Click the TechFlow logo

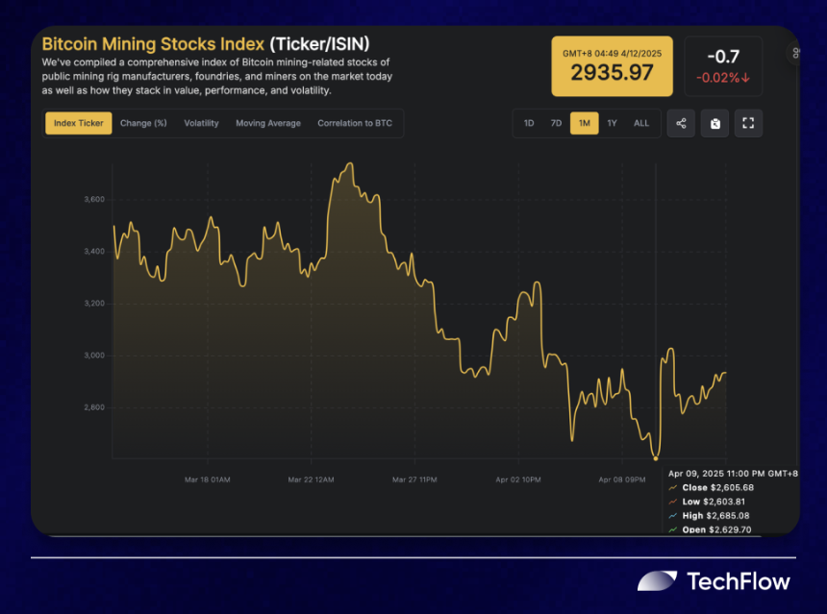(x=714, y=581)
